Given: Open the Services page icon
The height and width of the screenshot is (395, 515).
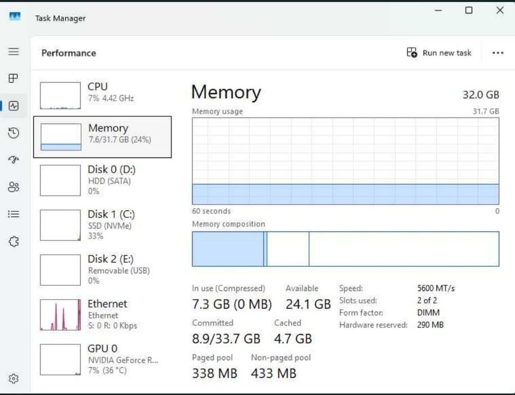Looking at the screenshot, I should point(14,242).
